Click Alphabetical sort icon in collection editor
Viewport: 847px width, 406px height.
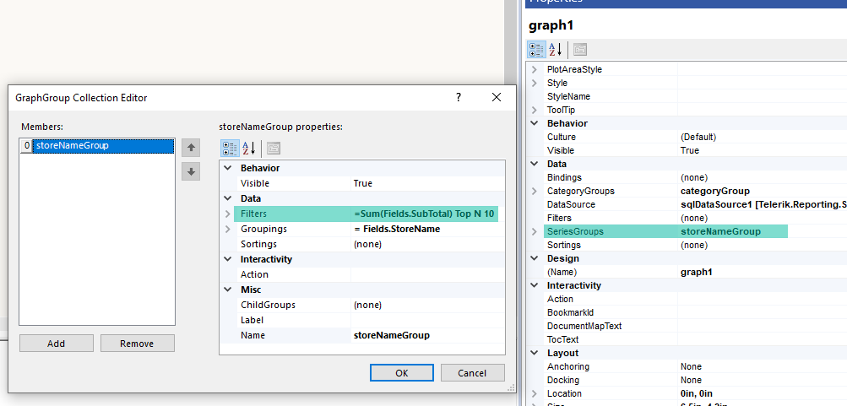(248, 149)
